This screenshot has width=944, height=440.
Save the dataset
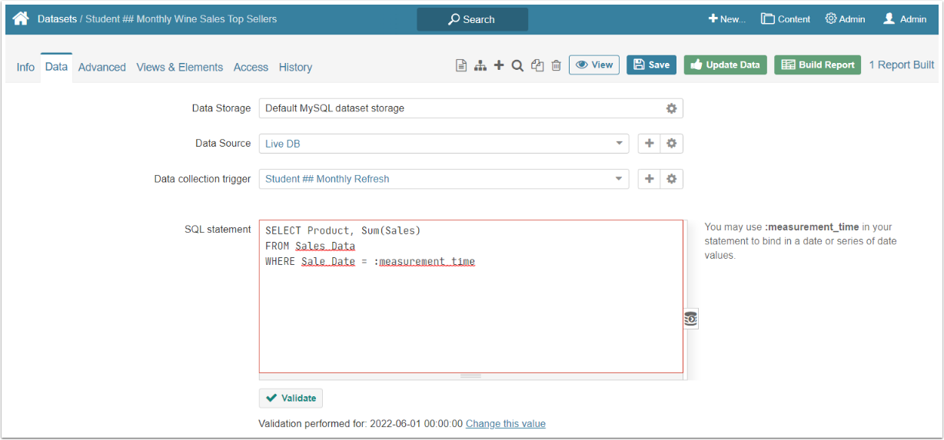coord(651,65)
